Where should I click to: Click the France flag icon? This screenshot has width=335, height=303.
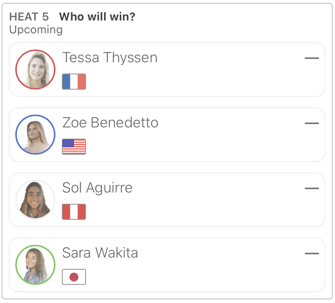click(x=74, y=82)
